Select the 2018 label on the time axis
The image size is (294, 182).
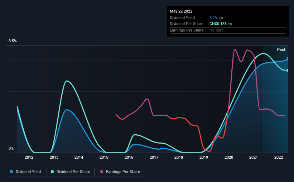click(x=179, y=157)
